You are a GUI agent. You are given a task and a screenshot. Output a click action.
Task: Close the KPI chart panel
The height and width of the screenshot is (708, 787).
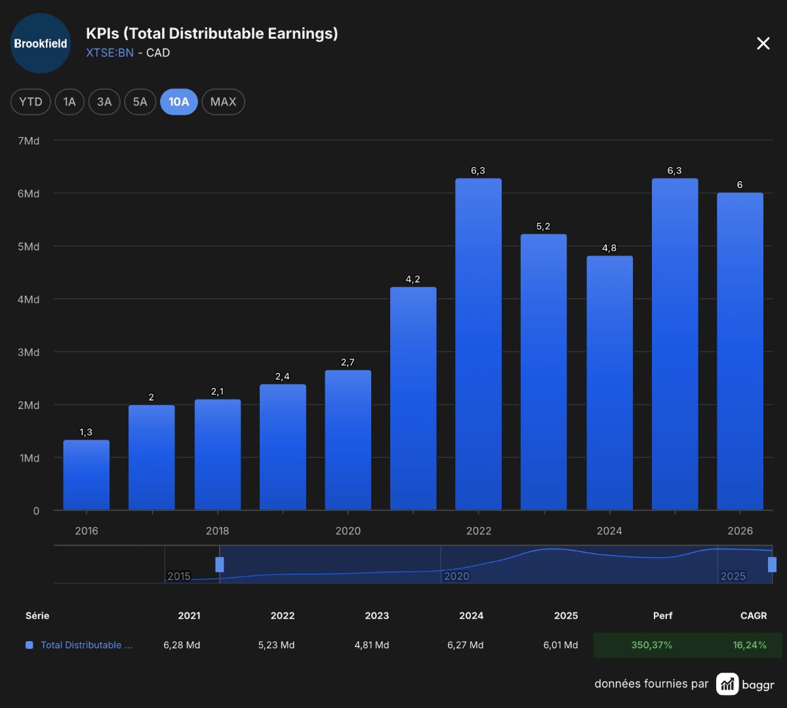click(x=763, y=43)
